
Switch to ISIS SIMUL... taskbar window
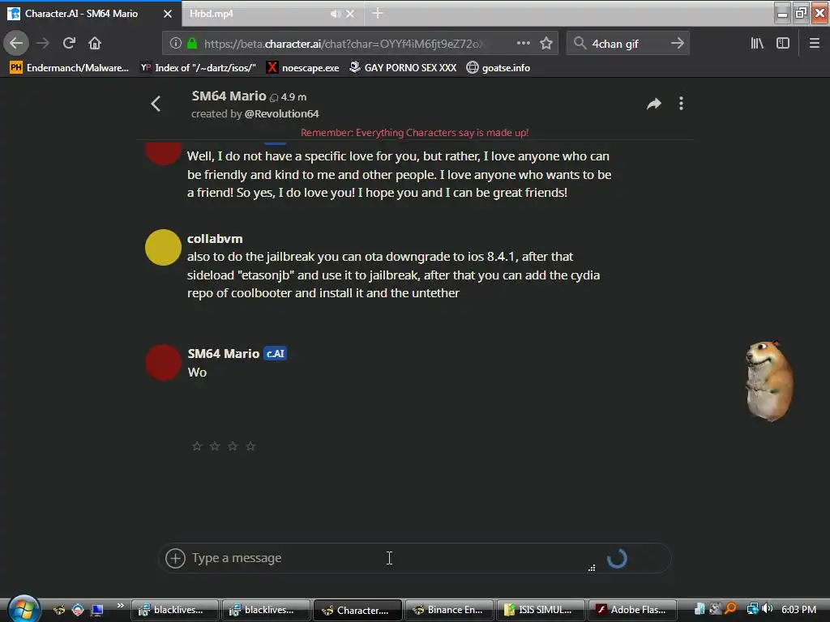click(x=541, y=610)
